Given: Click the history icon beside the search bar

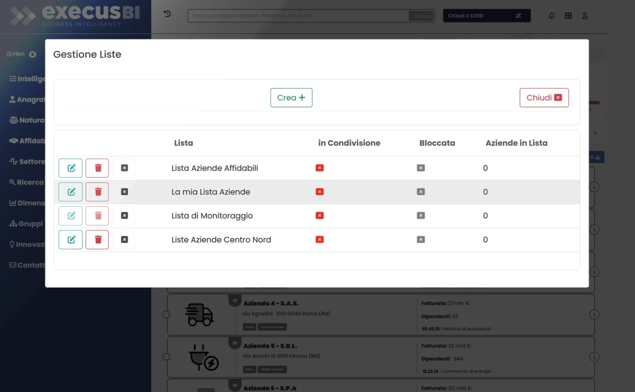Looking at the screenshot, I should click(167, 14).
